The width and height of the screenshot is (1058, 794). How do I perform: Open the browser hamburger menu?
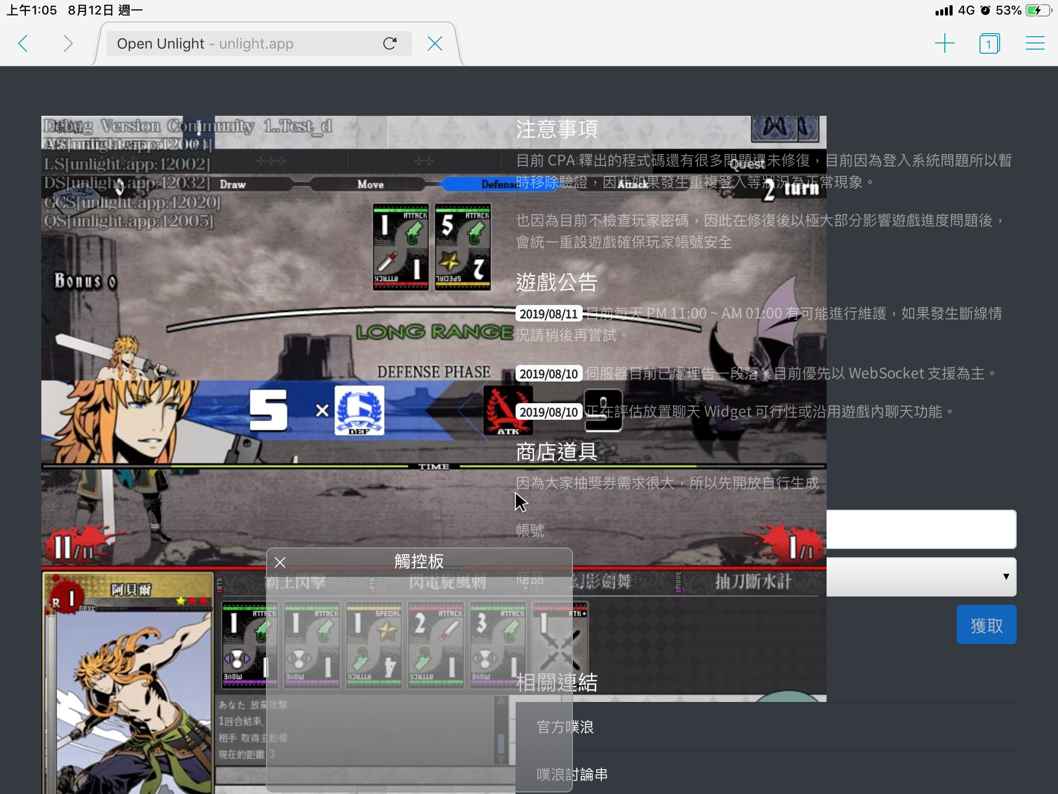[x=1035, y=43]
